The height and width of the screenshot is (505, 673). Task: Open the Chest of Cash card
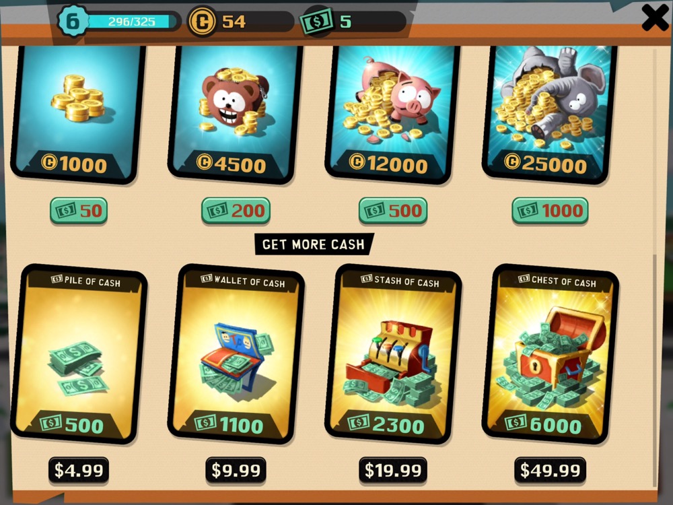(x=550, y=354)
